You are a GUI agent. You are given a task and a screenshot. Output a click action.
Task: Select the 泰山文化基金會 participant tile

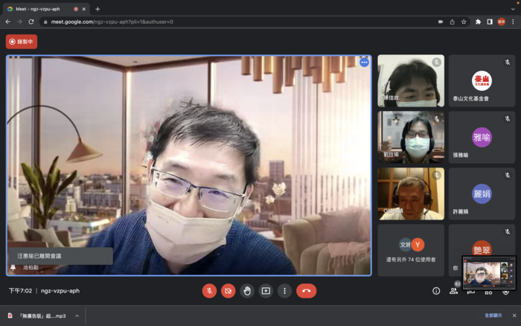[482, 80]
